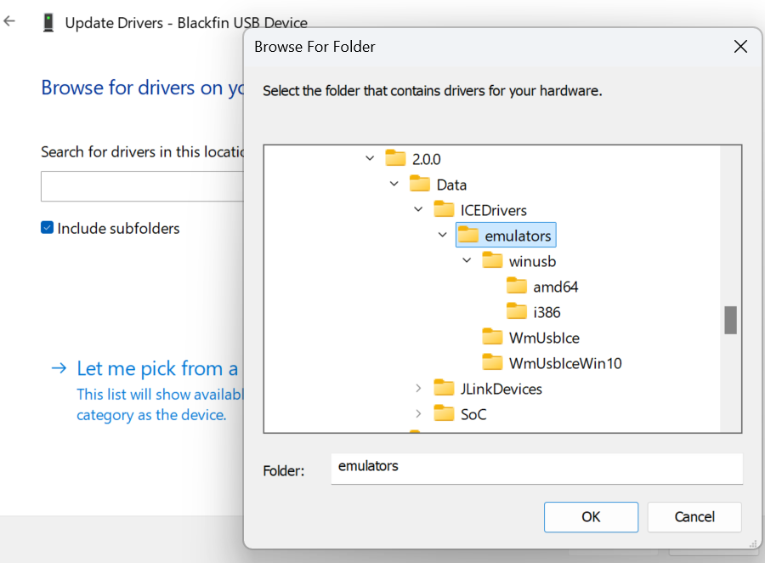Image resolution: width=765 pixels, height=563 pixels.
Task: Cancel the Browse For Folder dialog
Action: [694, 517]
